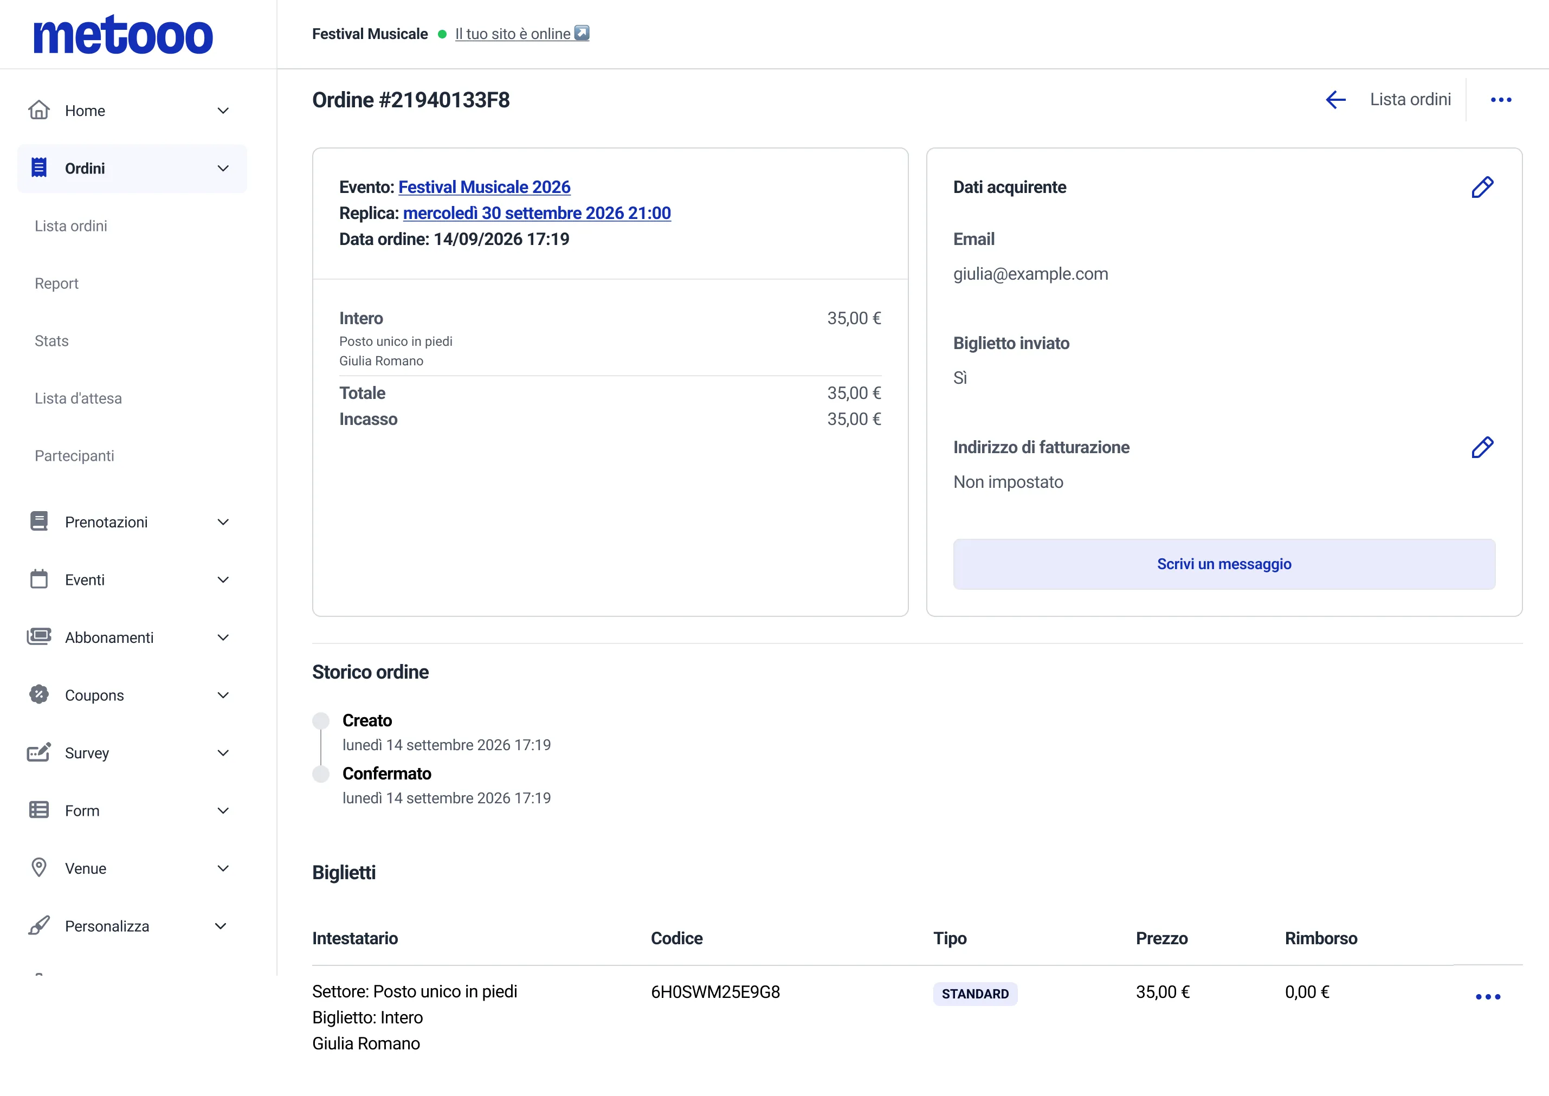The height and width of the screenshot is (1096, 1549).
Task: Click the Survey pencil icon
Action: click(x=39, y=752)
